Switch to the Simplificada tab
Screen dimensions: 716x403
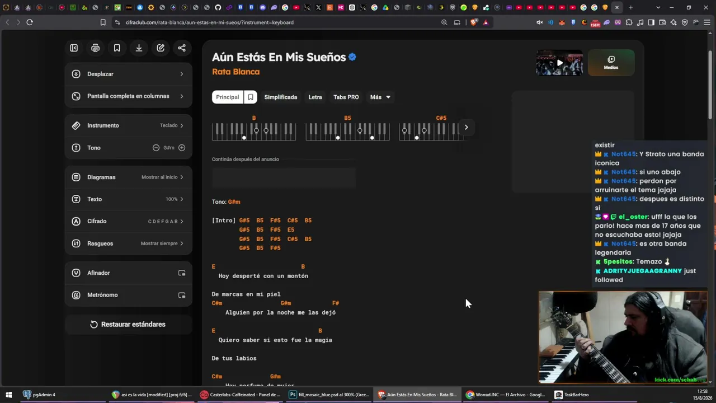(x=281, y=97)
